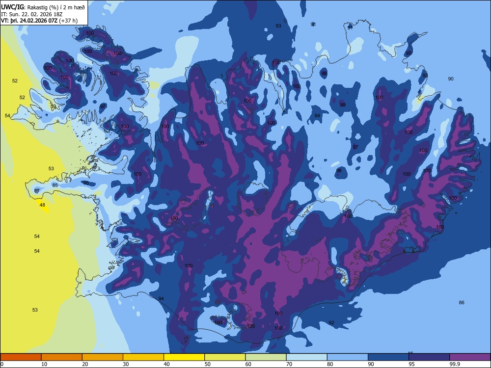The width and height of the screenshot is (491, 368).
Task: Click the humidity value 99 on the map
Action: click(x=343, y=105)
